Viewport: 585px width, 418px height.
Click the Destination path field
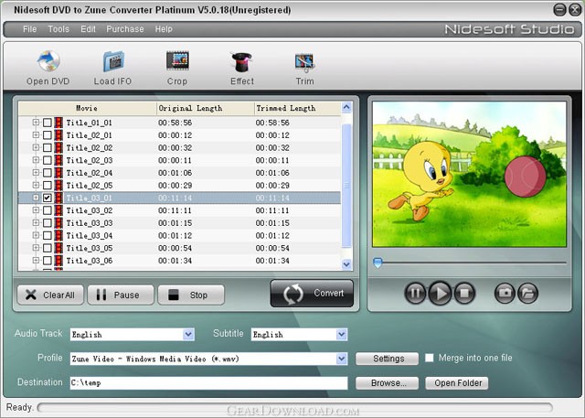[x=209, y=383]
